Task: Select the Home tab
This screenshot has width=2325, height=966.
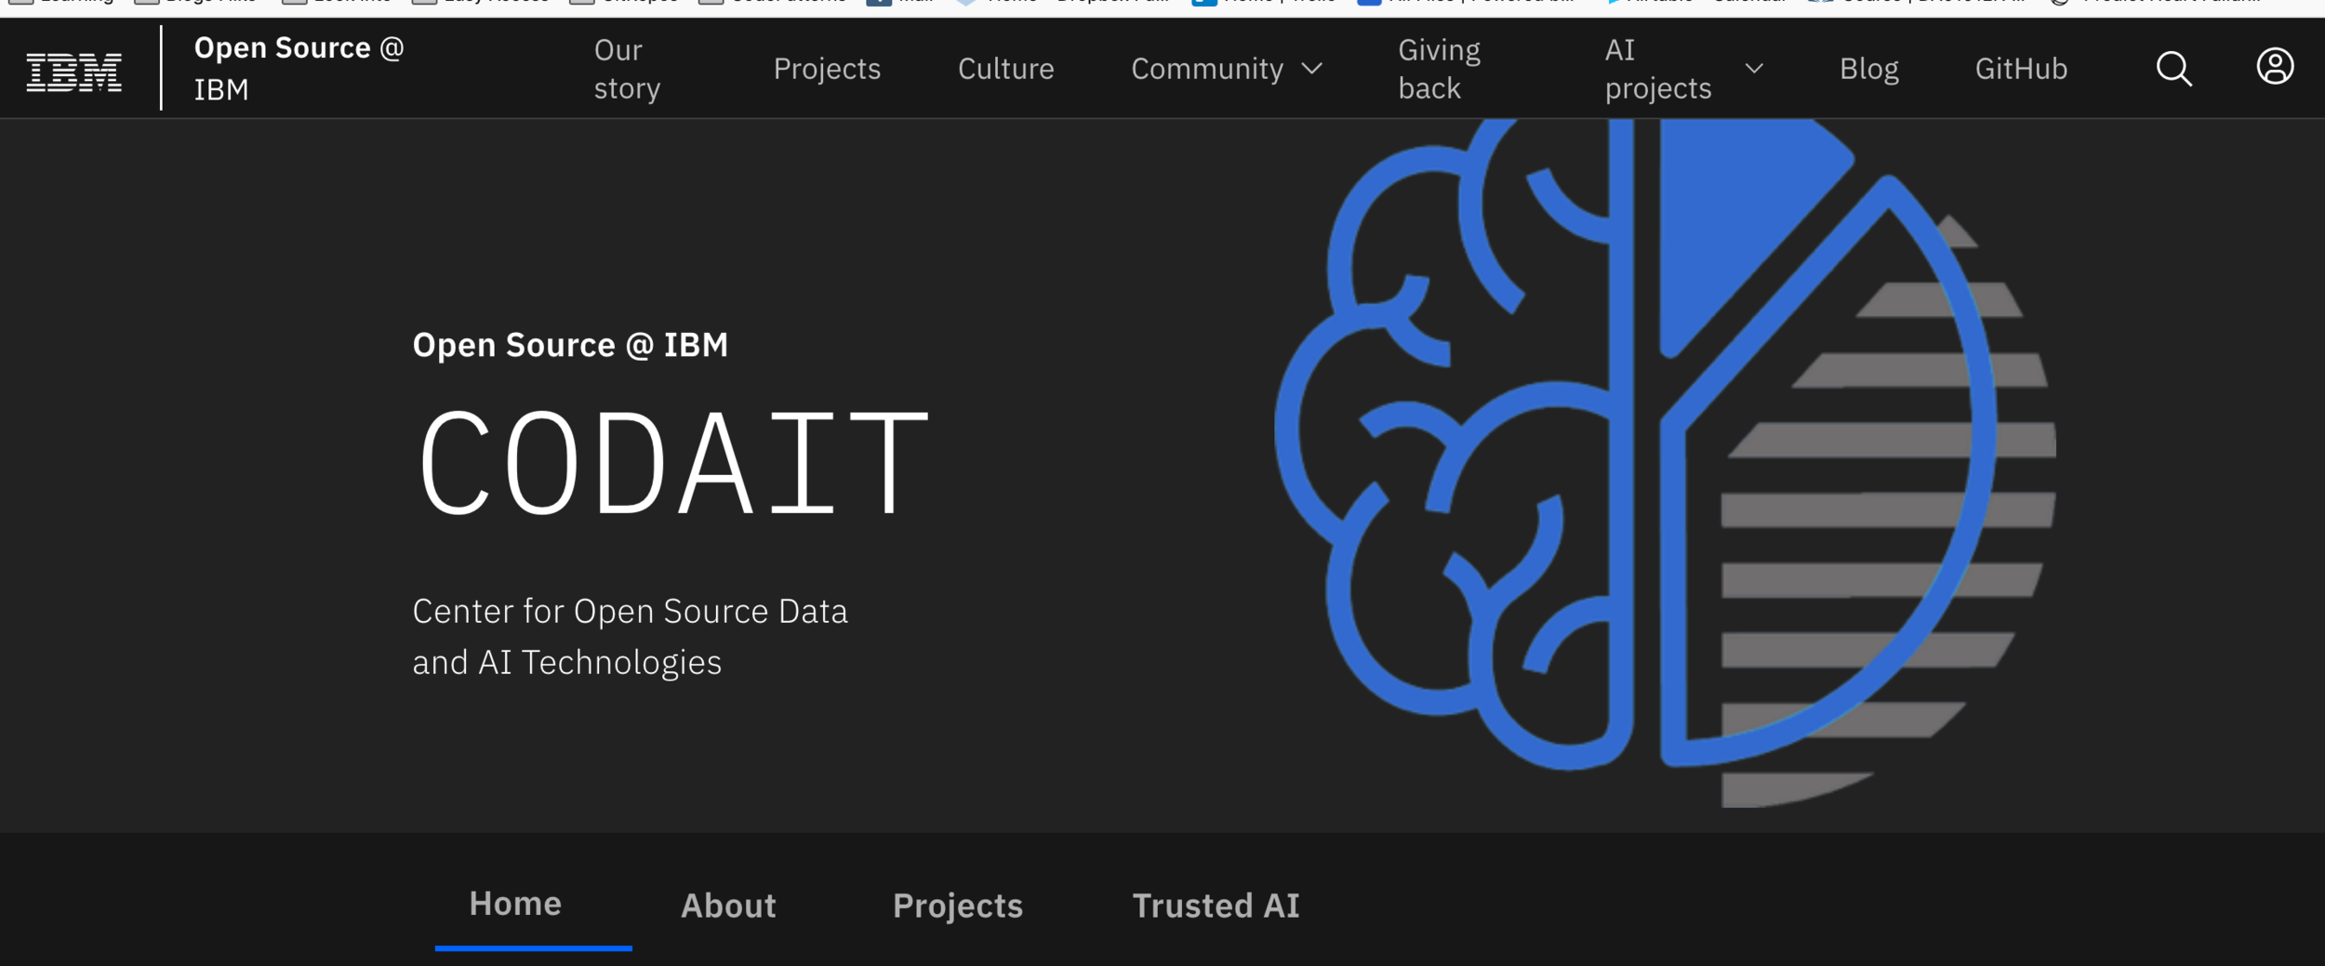Action: tap(515, 904)
